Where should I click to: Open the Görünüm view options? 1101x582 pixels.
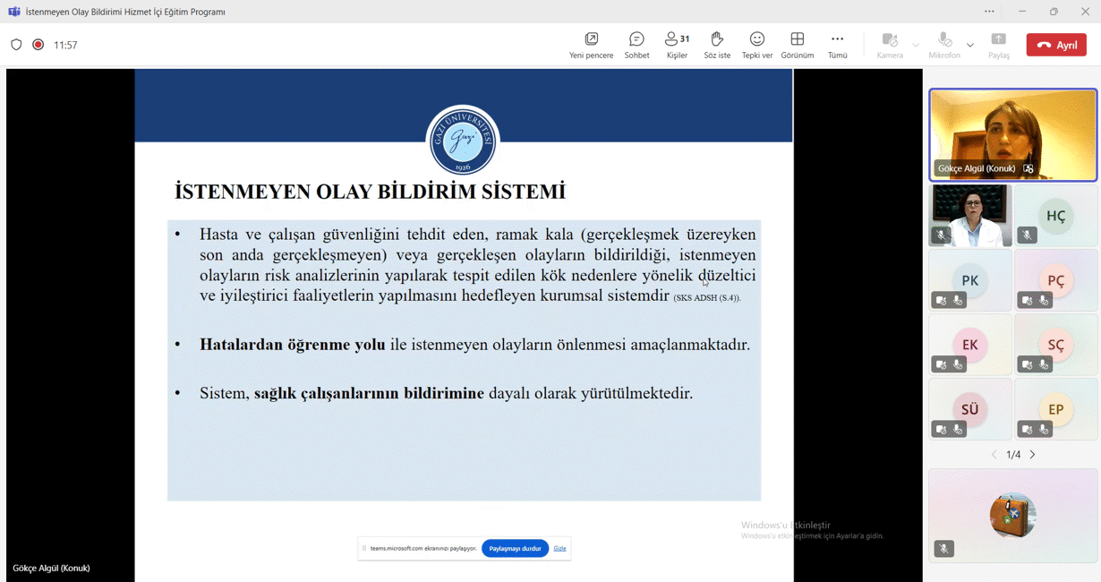point(798,45)
